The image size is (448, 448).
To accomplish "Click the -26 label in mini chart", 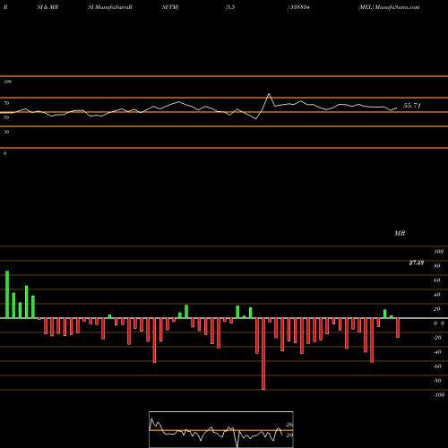I will (289, 425).
